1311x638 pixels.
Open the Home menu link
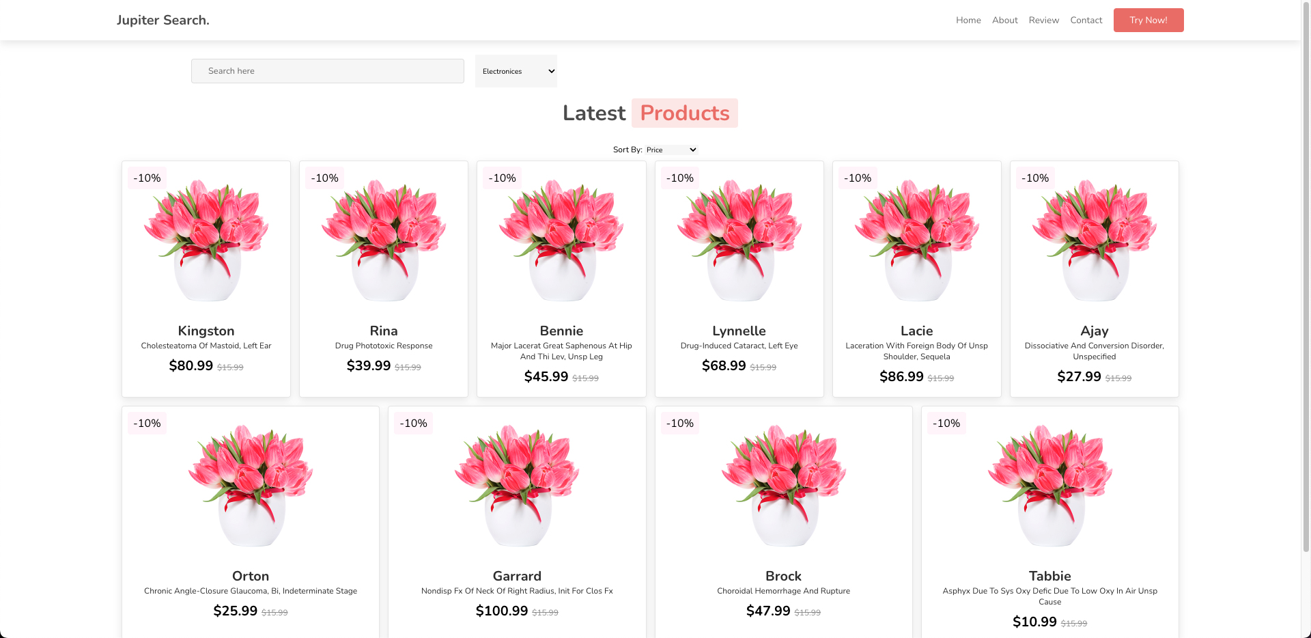coord(968,20)
